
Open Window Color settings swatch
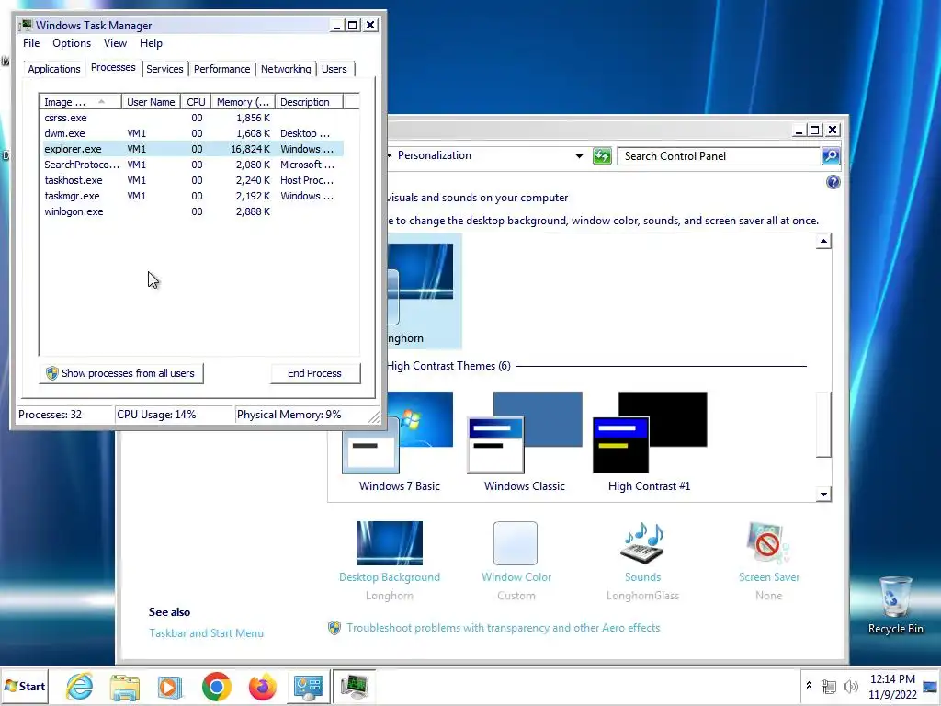[516, 543]
